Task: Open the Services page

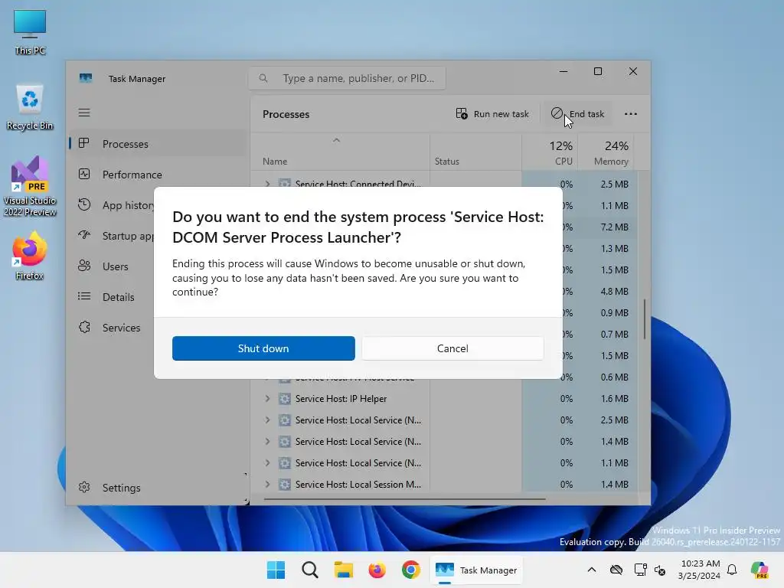Action: [121, 328]
